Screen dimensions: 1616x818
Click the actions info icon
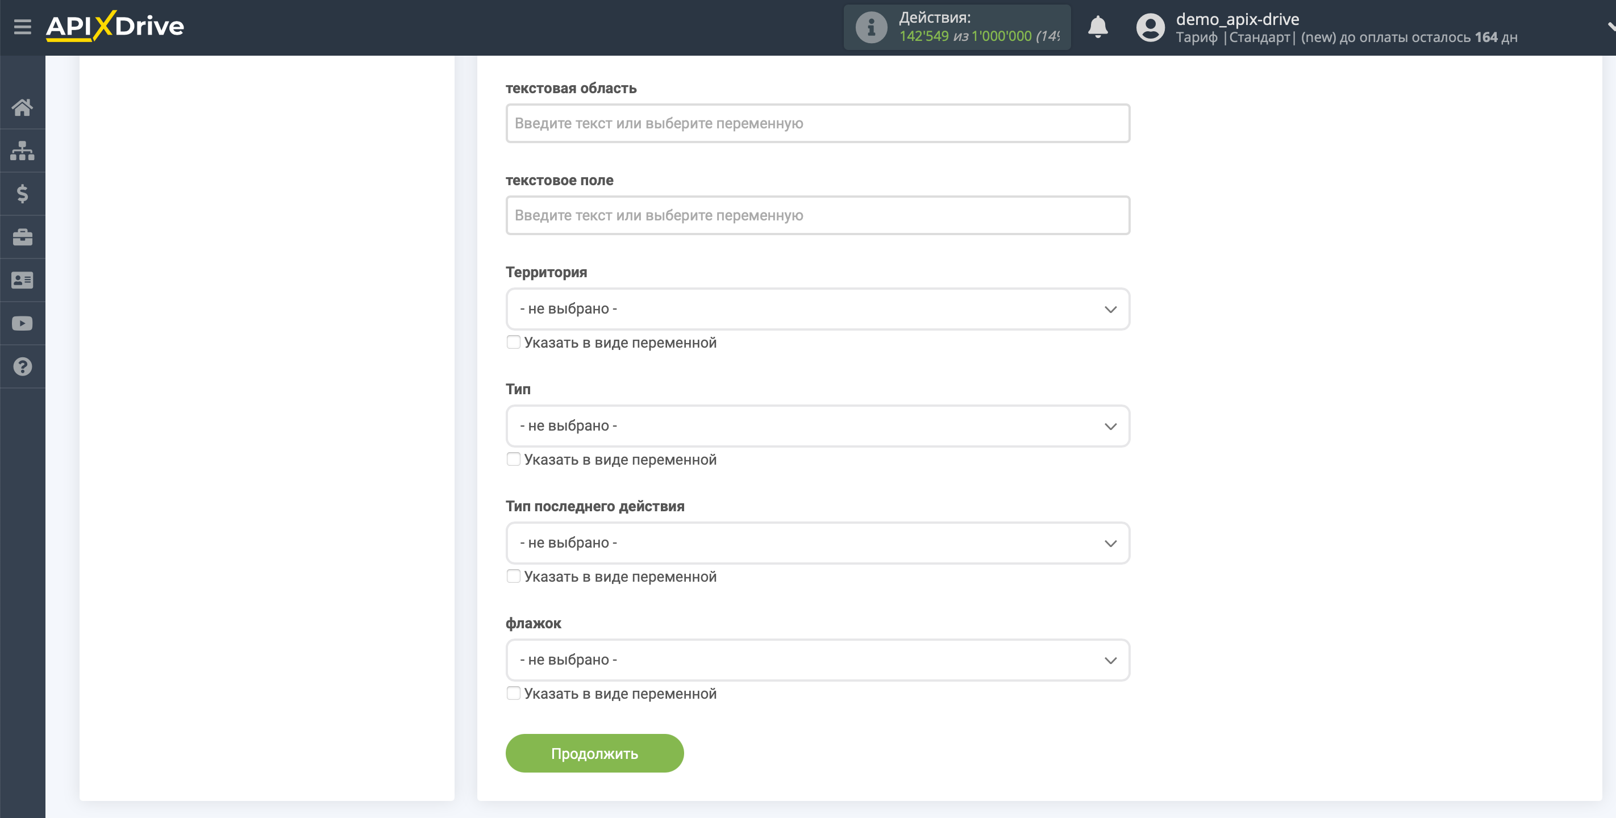872,27
